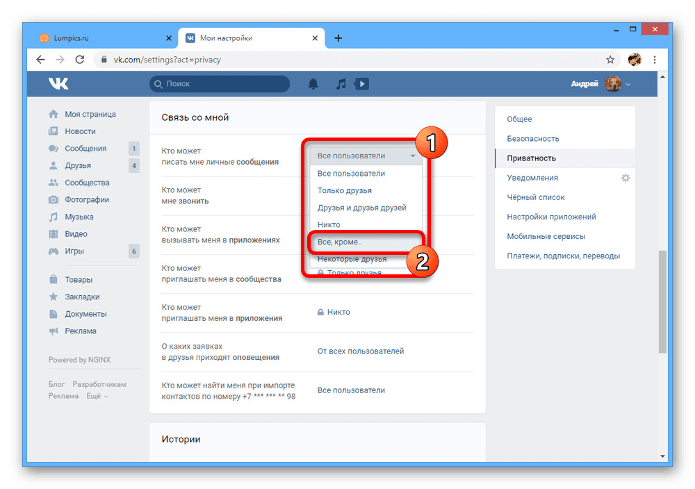Change contact import privacy: Все пользователи

[x=351, y=390]
